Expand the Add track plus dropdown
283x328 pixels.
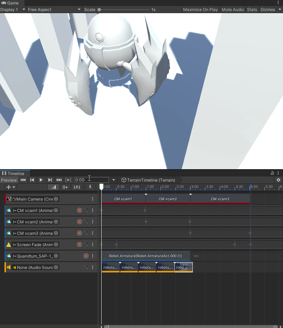point(11,187)
